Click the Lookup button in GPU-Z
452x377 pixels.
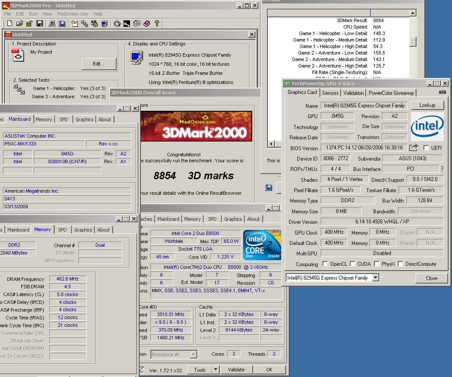[427, 105]
